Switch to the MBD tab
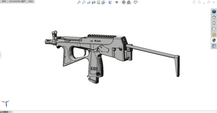217x113 pixels. (31, 1)
